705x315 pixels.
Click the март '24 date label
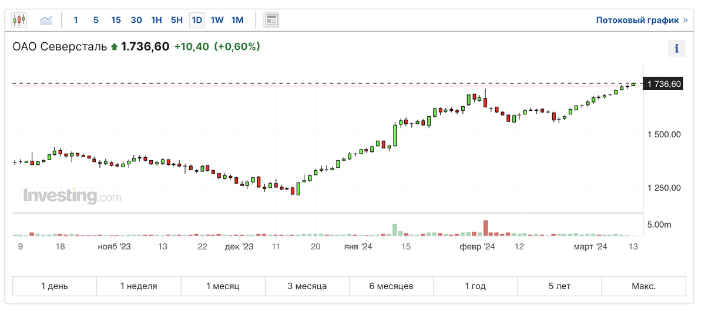pyautogui.click(x=590, y=247)
